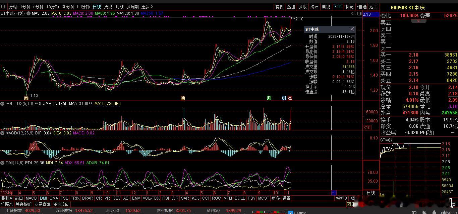
Task: Select 指标B indicator group
Action: [x=342, y=198]
